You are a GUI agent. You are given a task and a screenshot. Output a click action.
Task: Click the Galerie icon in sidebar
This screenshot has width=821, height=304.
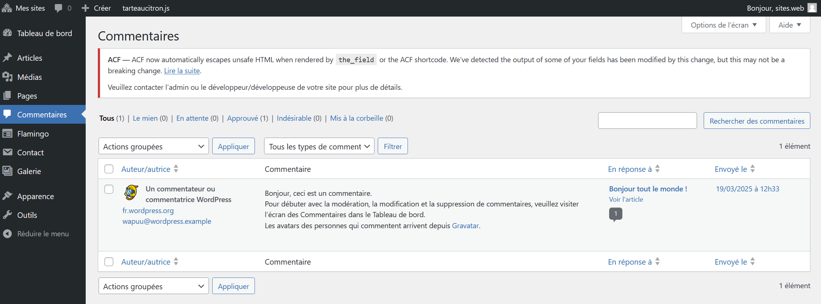pyautogui.click(x=8, y=171)
